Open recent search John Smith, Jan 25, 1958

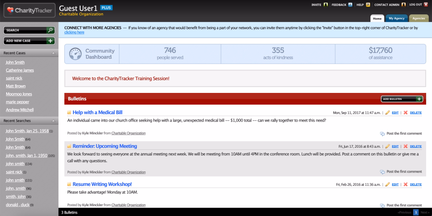tap(27, 131)
